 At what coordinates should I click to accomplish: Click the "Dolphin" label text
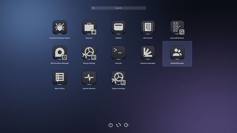[118, 38]
